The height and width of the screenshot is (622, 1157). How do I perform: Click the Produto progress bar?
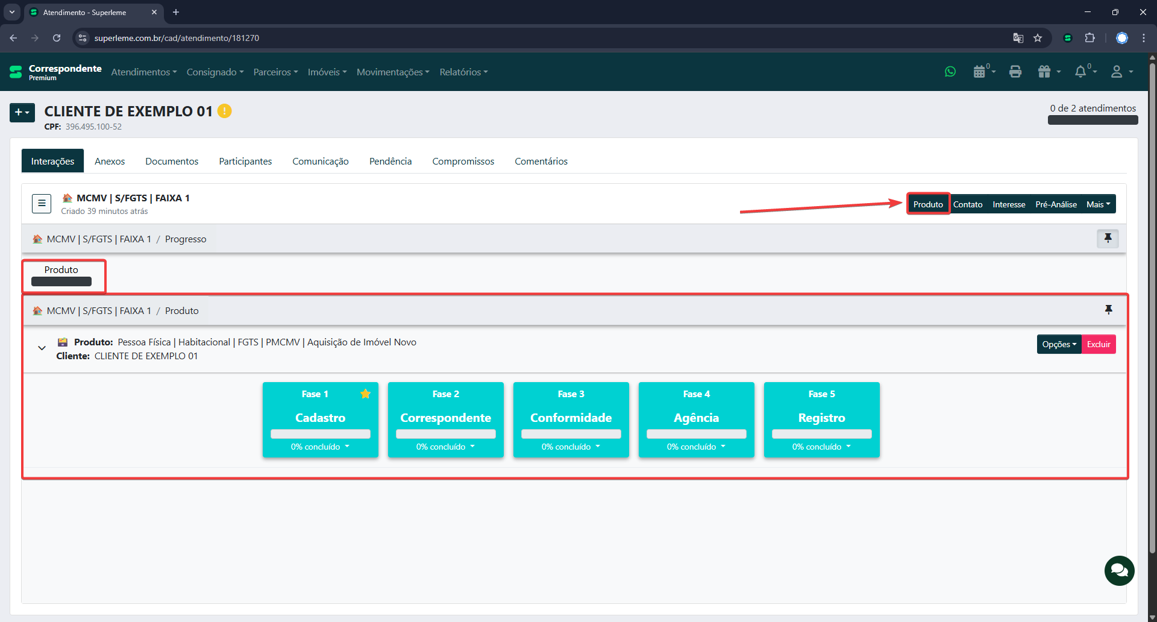pyautogui.click(x=61, y=281)
